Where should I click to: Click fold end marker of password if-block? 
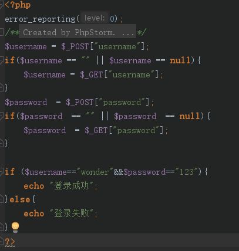tap(1, 143)
